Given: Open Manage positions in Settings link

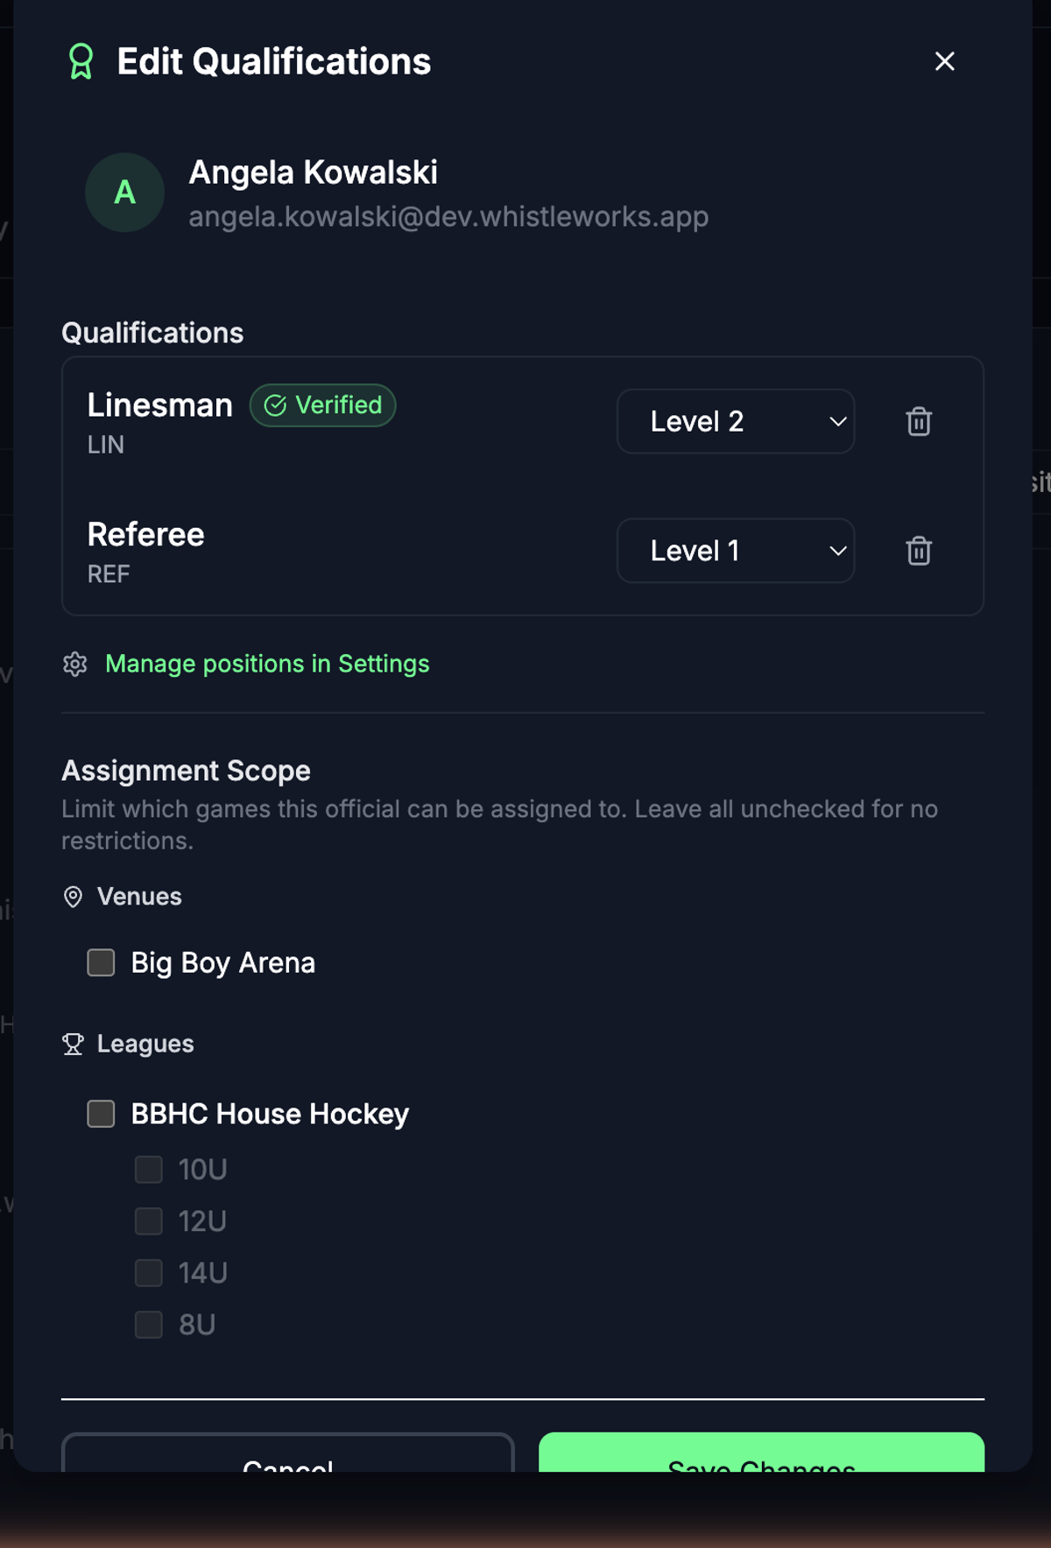Looking at the screenshot, I should 267,664.
